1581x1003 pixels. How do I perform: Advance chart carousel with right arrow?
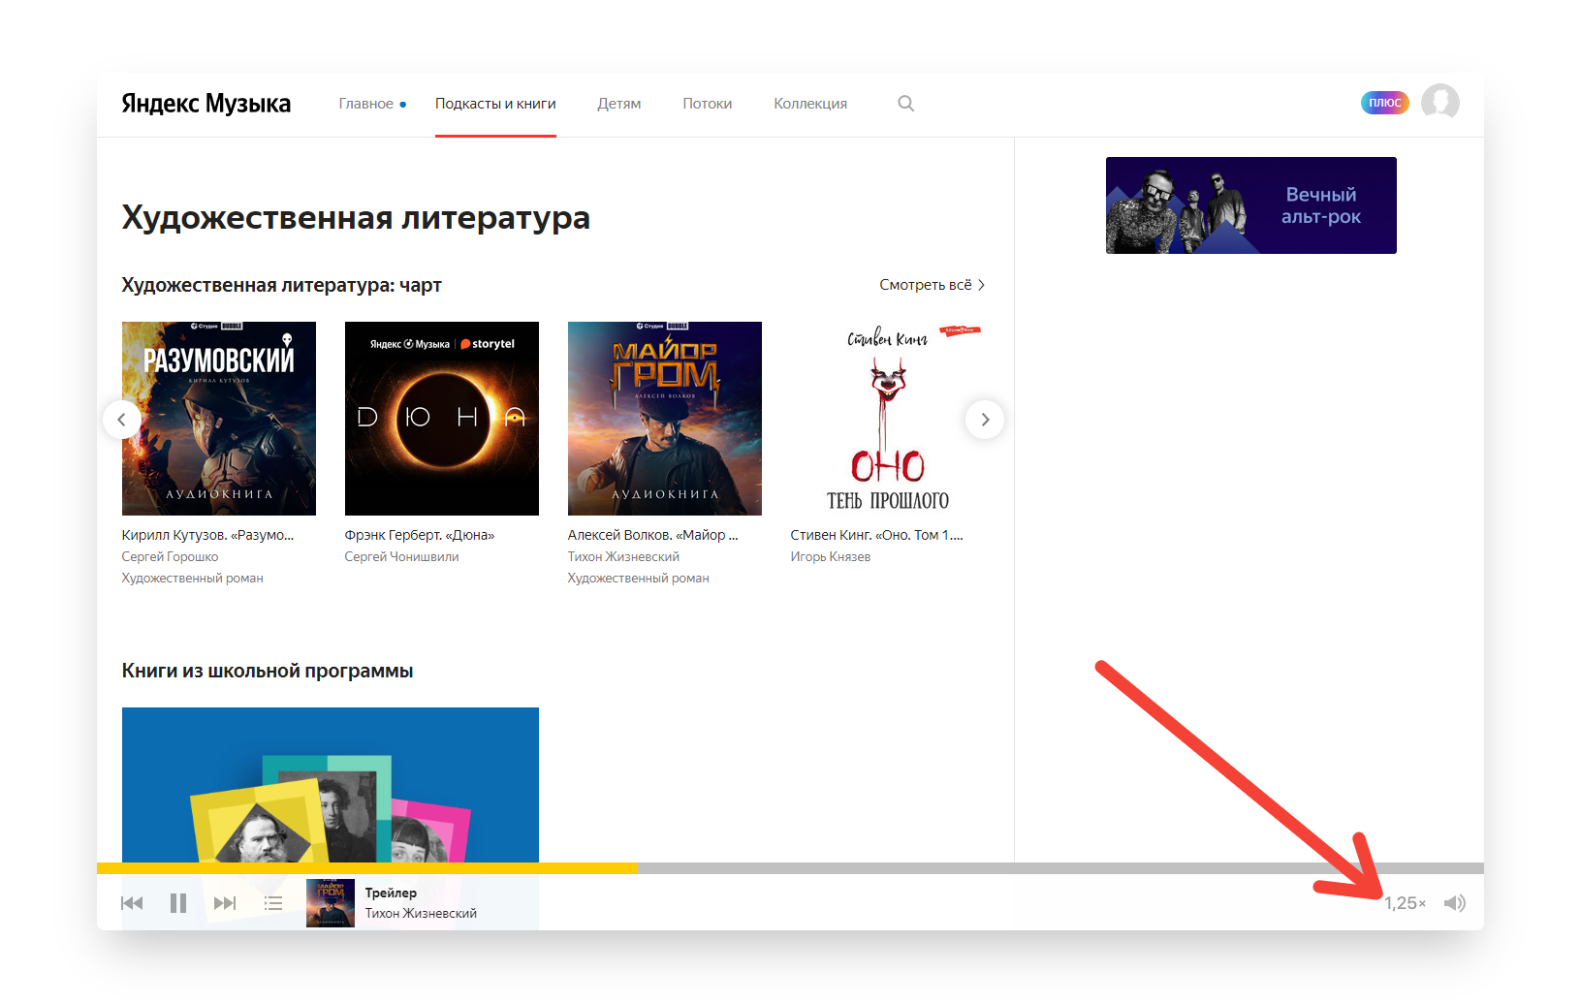point(985,420)
